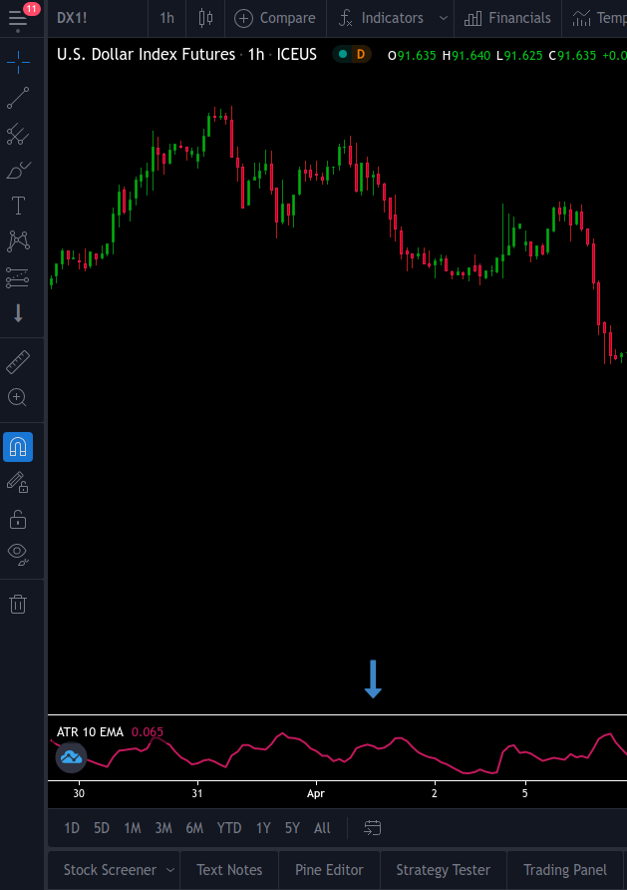Select the crosshair cursor tool
The width and height of the screenshot is (627, 890).
[18, 62]
